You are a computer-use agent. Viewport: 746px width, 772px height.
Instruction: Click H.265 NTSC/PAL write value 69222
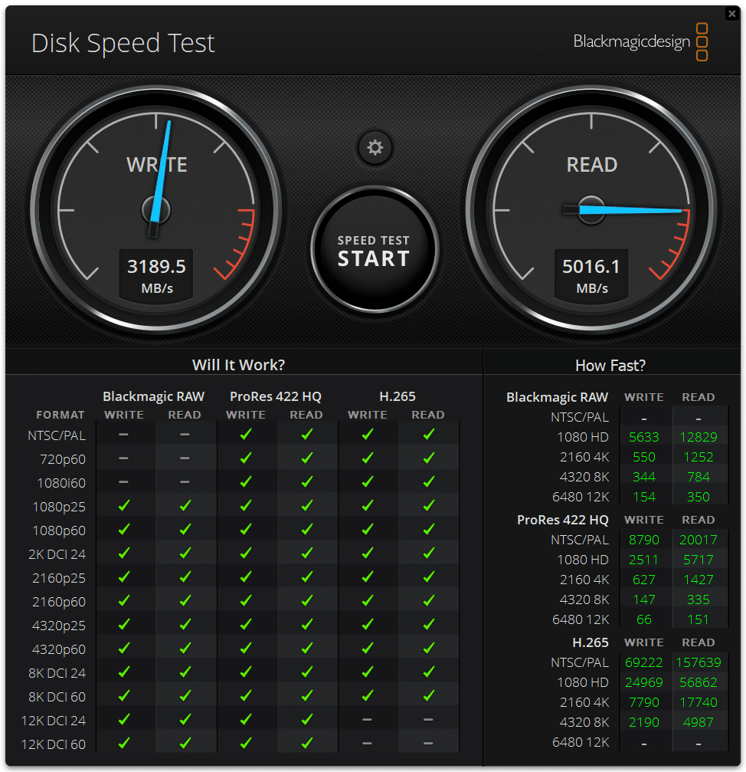(643, 662)
